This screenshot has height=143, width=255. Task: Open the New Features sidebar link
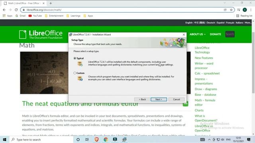coord(204,58)
